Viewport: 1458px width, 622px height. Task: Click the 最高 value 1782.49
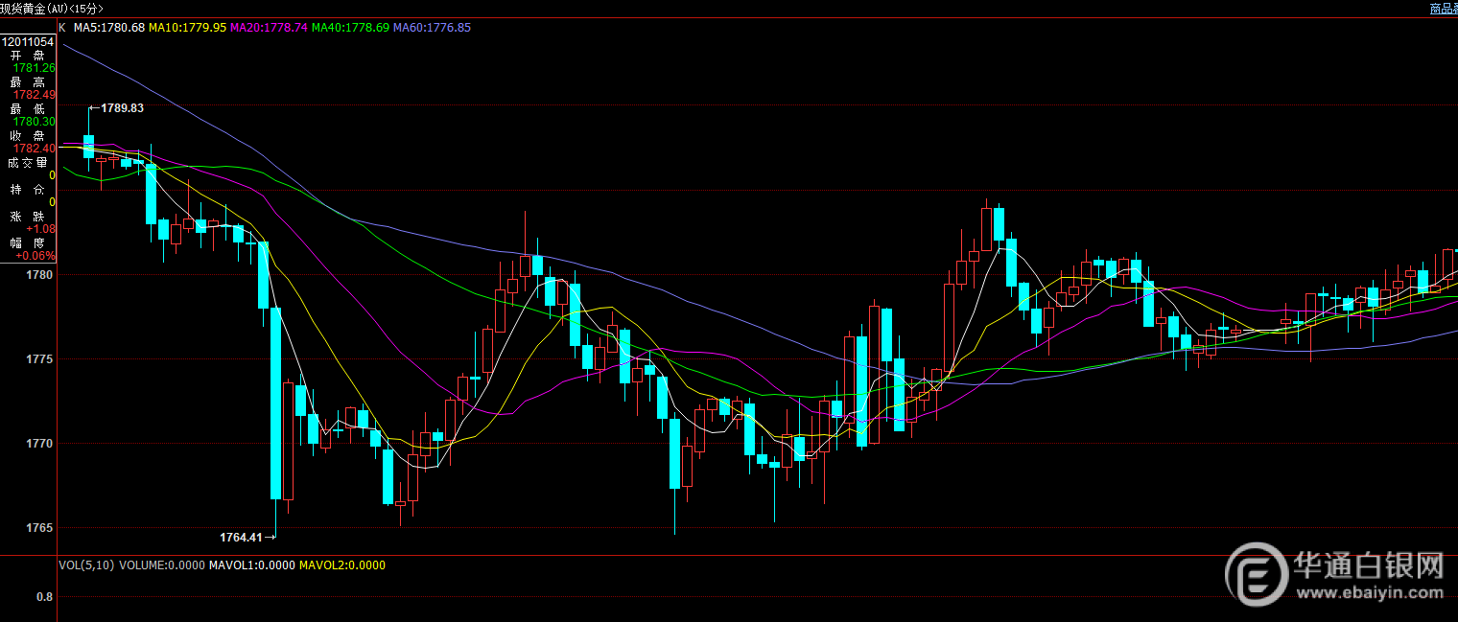pos(35,95)
